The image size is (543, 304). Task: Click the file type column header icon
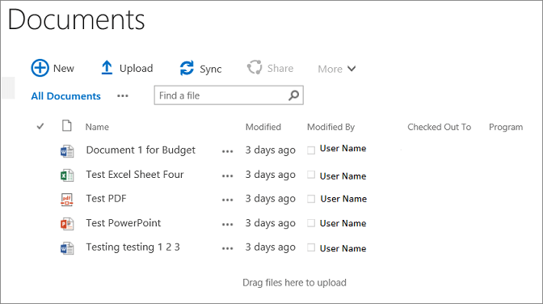click(x=67, y=126)
